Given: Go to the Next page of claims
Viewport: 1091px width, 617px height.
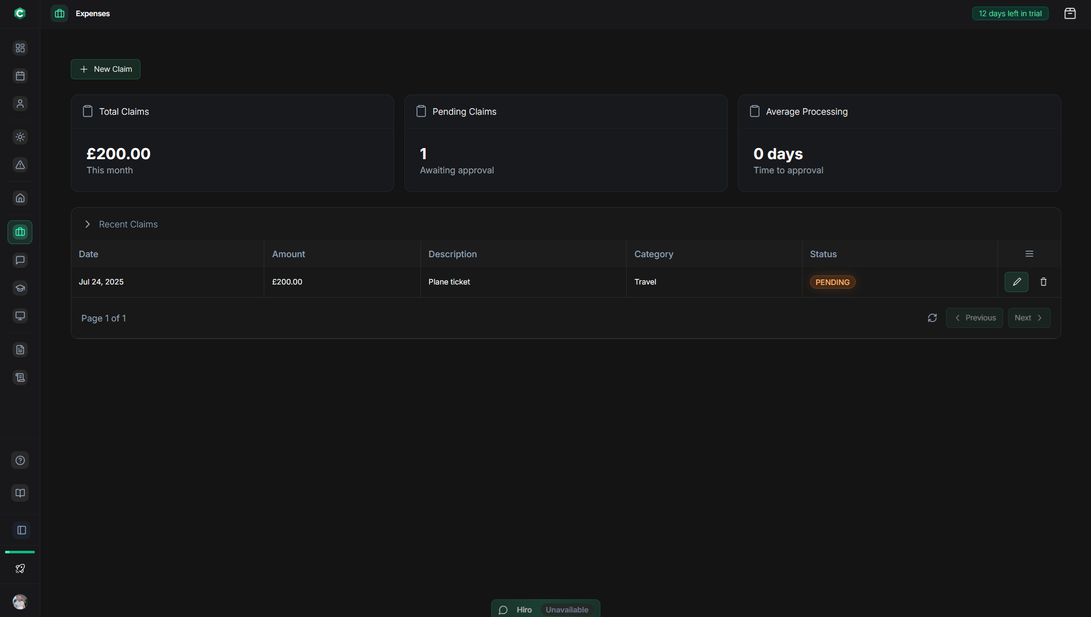Looking at the screenshot, I should 1028,317.
